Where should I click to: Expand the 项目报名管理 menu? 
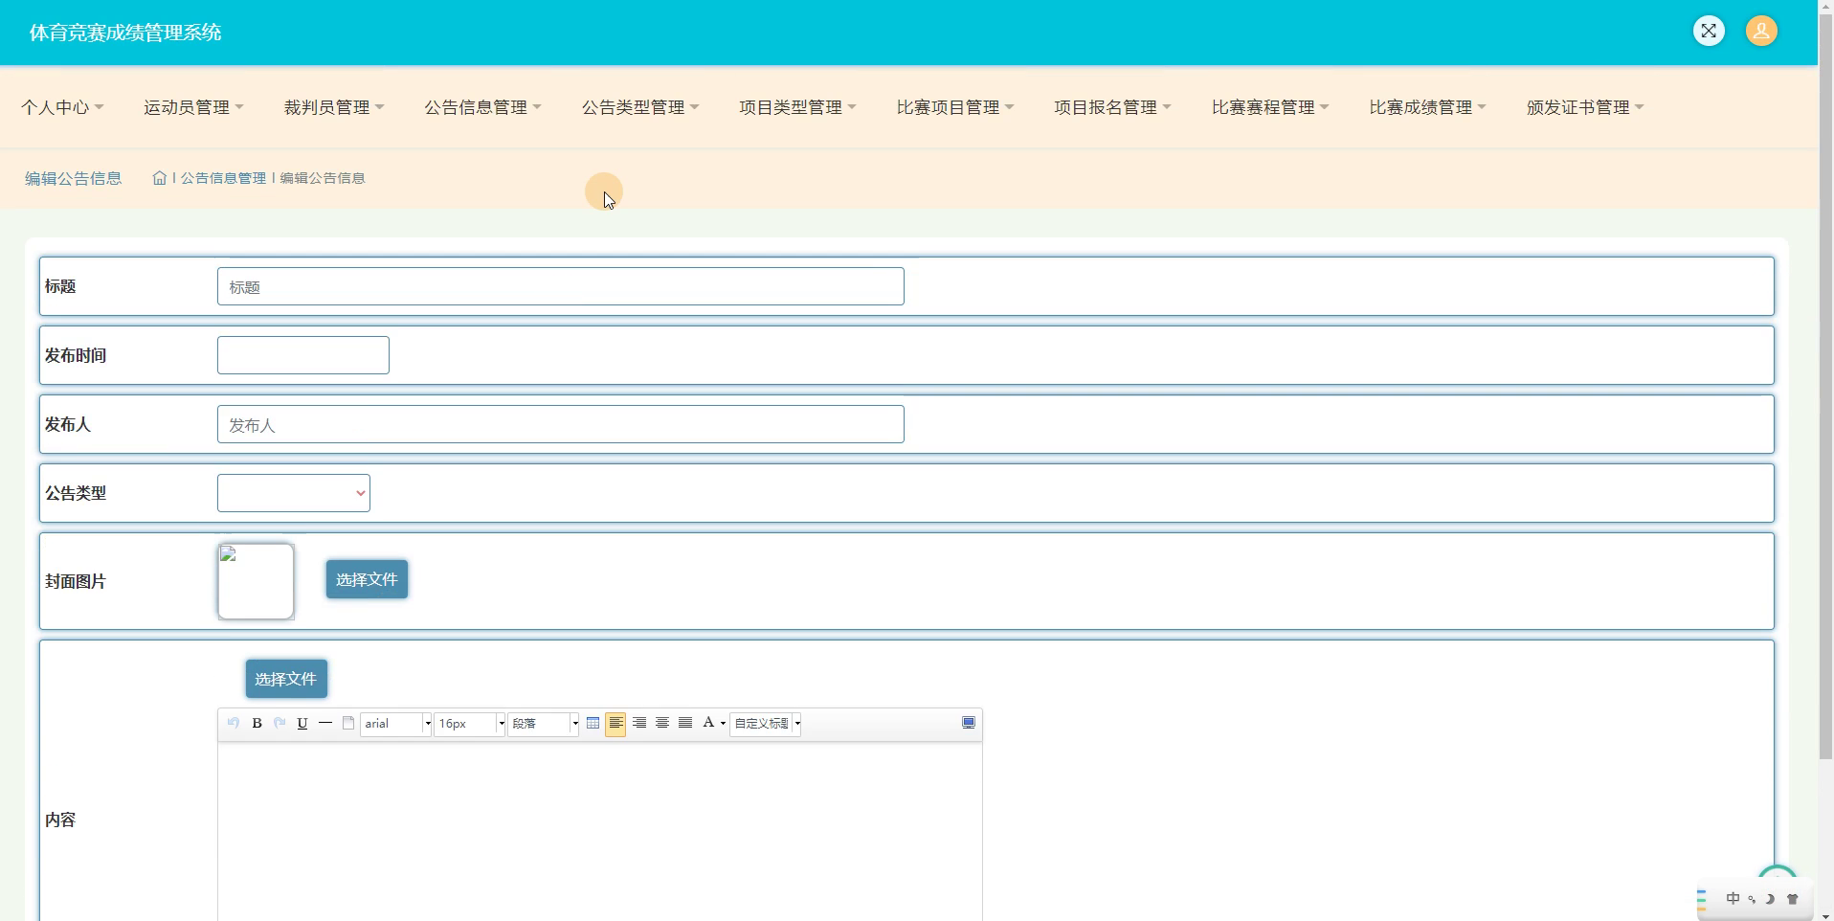pos(1112,107)
